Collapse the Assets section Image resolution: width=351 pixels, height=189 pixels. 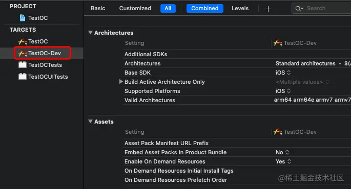pyautogui.click(x=90, y=122)
